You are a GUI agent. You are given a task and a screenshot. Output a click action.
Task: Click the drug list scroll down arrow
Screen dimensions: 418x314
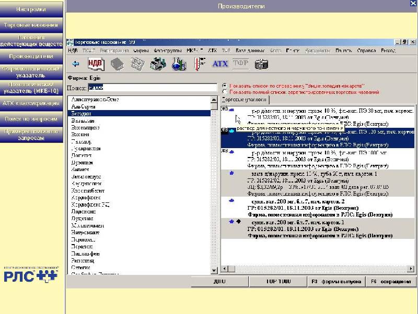(x=214, y=270)
